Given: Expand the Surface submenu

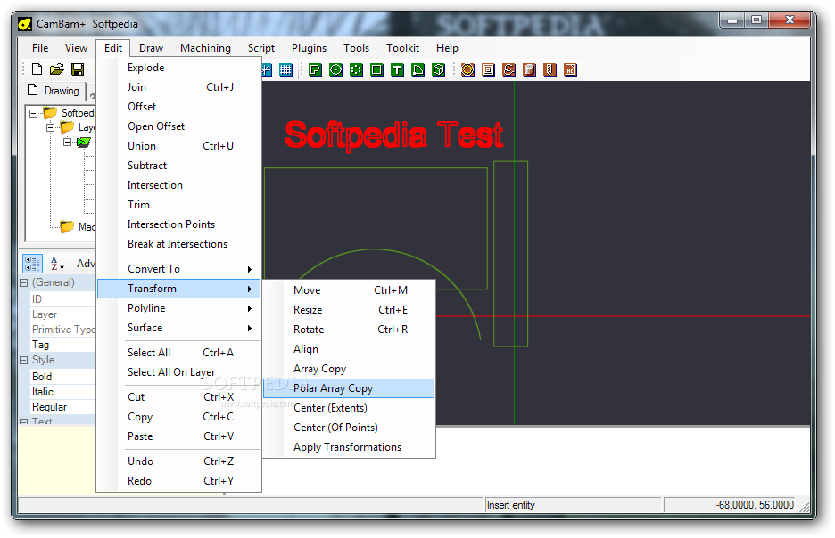Looking at the screenshot, I should coord(179,328).
